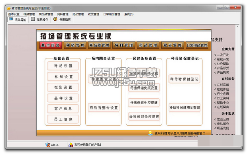
Task: Minimize the 猪场管理系统 window
Action: [x=220, y=8]
